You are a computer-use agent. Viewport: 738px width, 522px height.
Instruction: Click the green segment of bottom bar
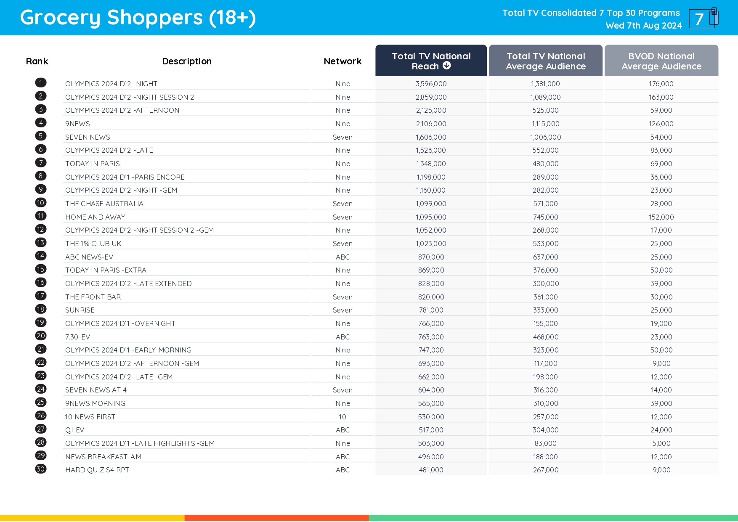coord(553,518)
